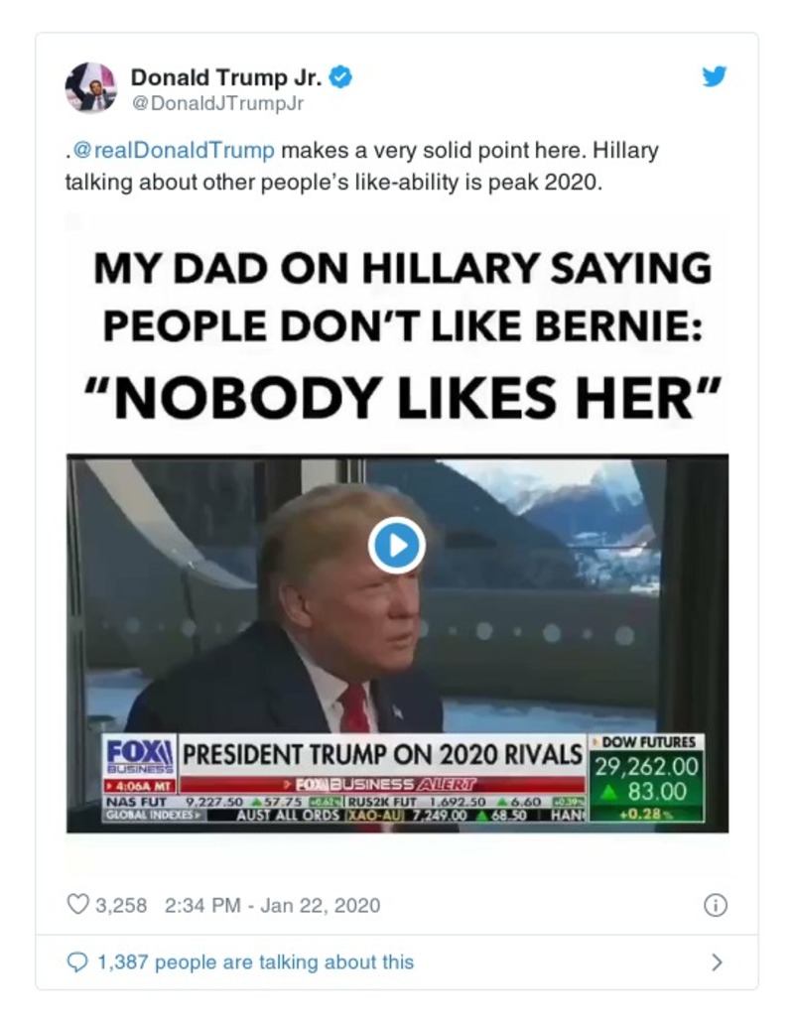794x1021 pixels.
Task: Click the speech bubble comment icon
Action: [x=76, y=961]
